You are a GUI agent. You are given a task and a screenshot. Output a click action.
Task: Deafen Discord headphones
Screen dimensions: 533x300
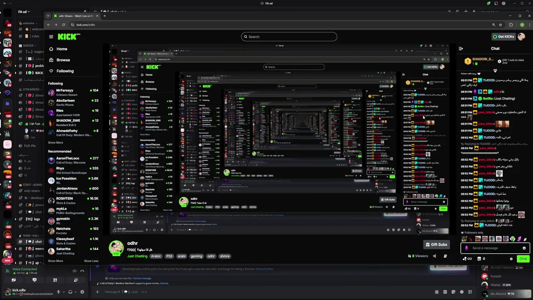pos(70,292)
